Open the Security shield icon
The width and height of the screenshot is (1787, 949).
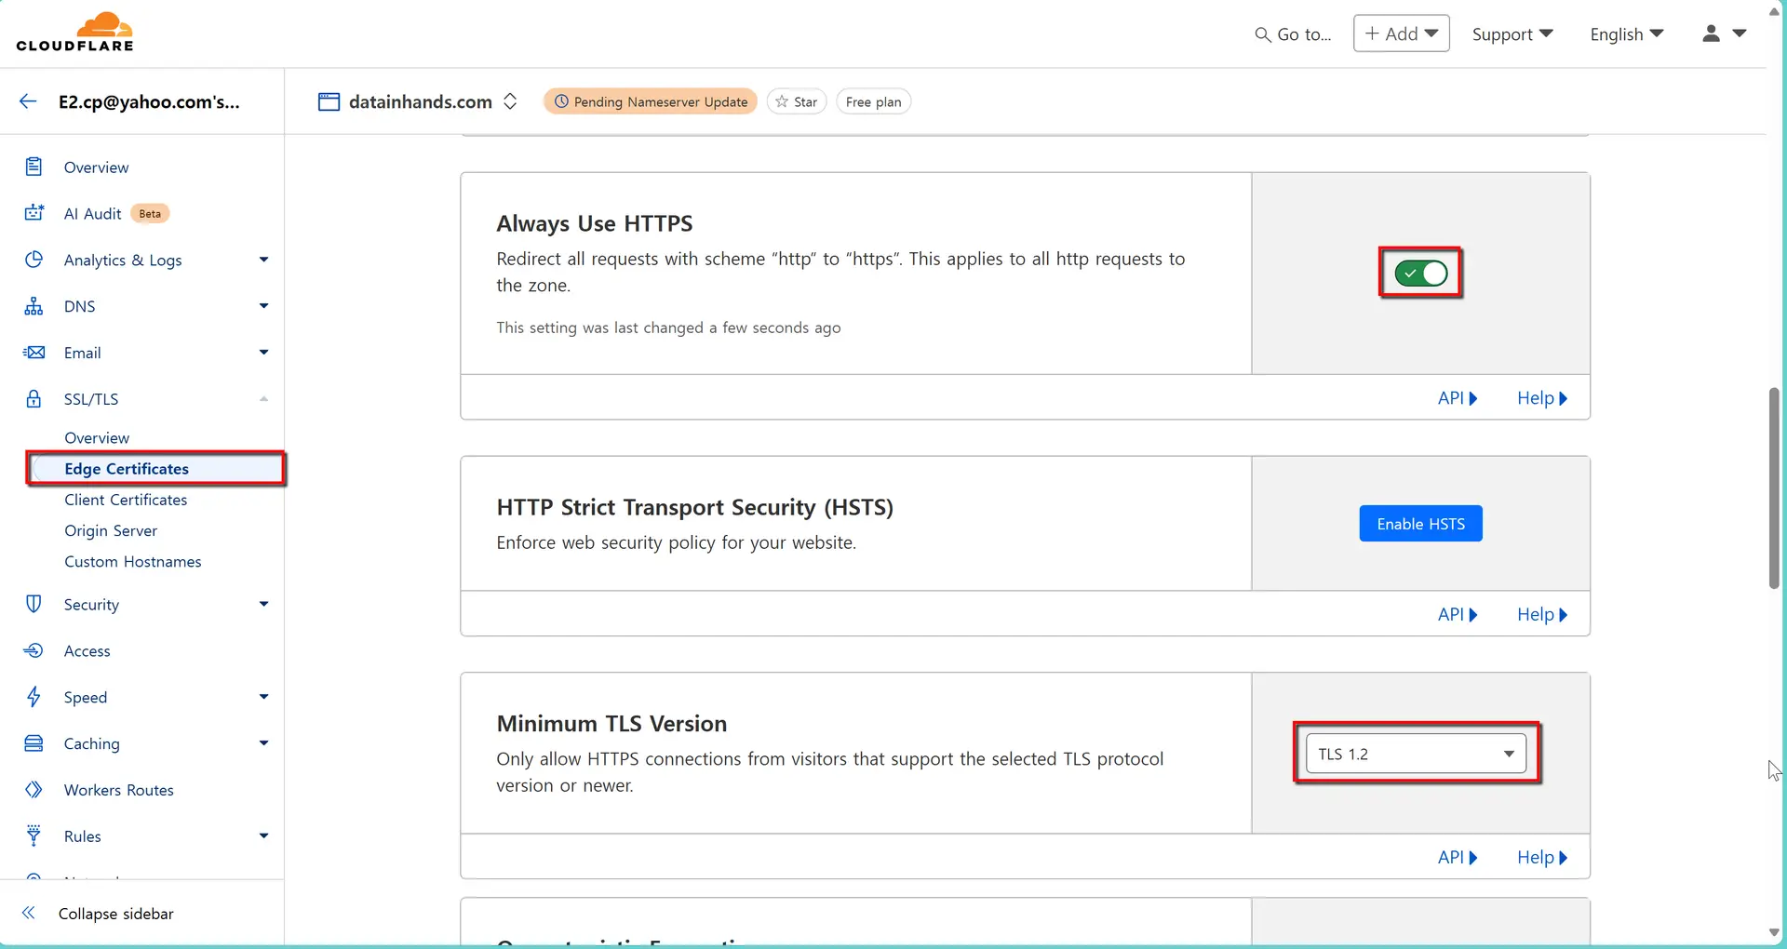34,604
